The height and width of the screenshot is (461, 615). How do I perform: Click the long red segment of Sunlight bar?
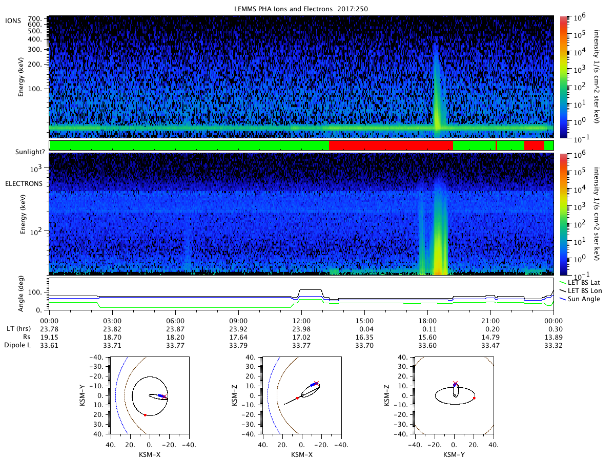point(391,145)
